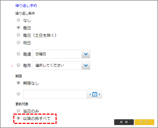Select the 毎日 radio button

click(18, 28)
